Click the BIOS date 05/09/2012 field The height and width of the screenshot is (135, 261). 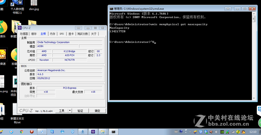point(69,78)
